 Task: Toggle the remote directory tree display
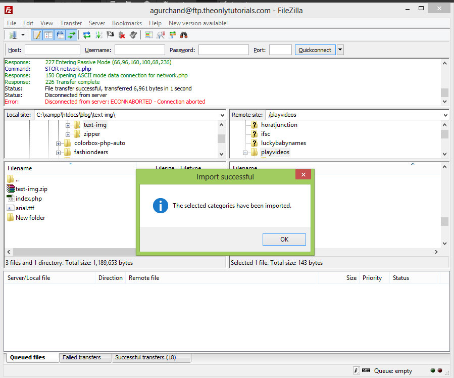click(60, 35)
